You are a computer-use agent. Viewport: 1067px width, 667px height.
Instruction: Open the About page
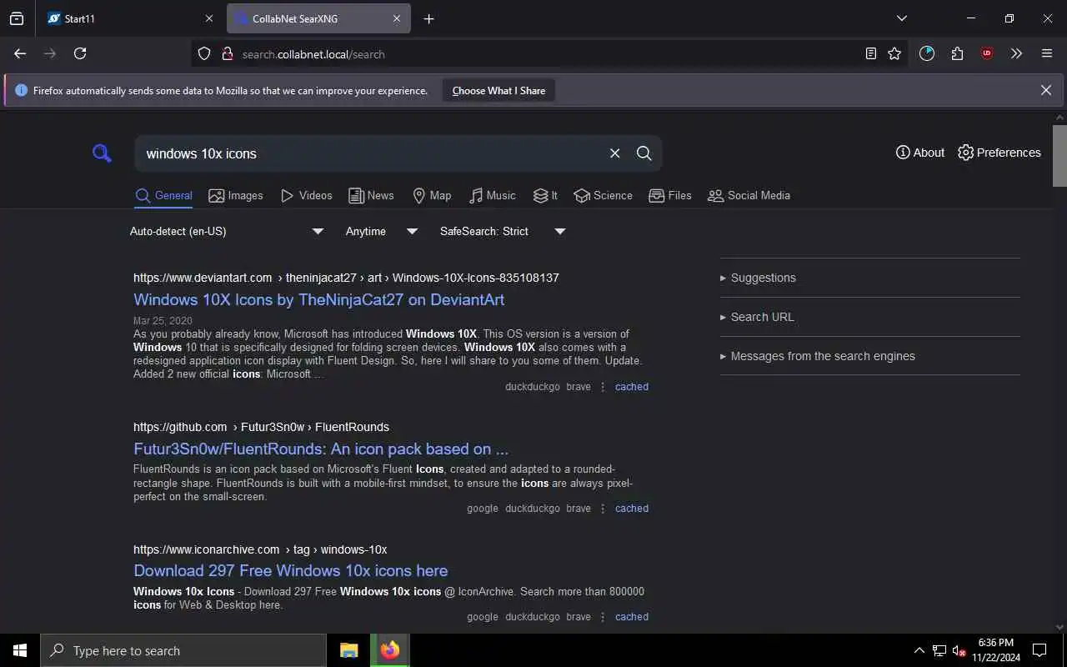pyautogui.click(x=920, y=153)
